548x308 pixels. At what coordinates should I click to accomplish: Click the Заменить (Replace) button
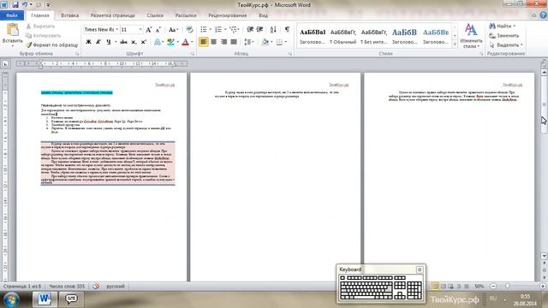(x=504, y=36)
